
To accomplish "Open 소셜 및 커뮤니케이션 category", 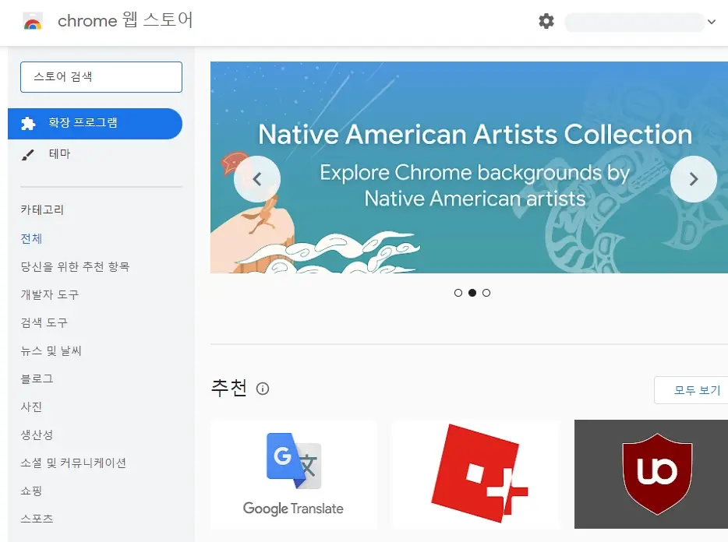I will (73, 463).
